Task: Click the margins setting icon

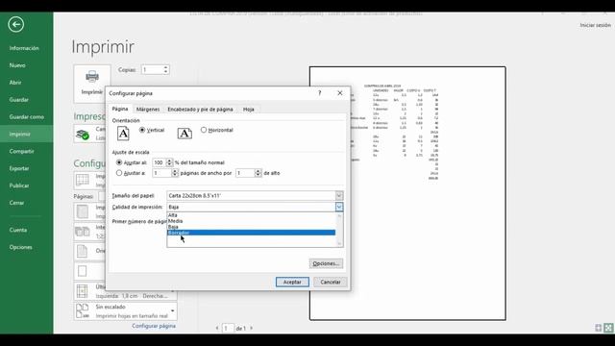Action: 83,291
